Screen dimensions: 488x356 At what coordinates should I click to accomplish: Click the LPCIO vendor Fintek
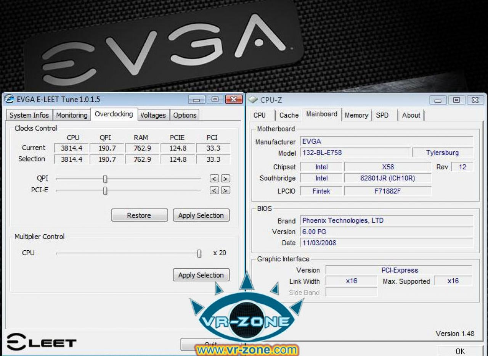tap(321, 191)
